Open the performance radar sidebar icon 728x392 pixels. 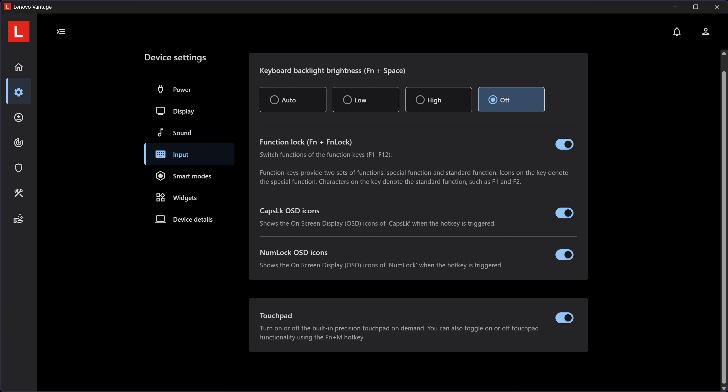pos(19,142)
